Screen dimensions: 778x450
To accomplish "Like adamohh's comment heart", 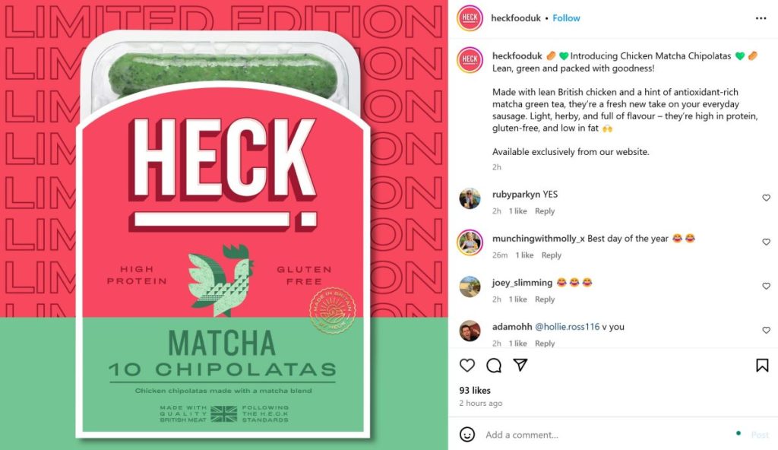I will click(x=766, y=331).
